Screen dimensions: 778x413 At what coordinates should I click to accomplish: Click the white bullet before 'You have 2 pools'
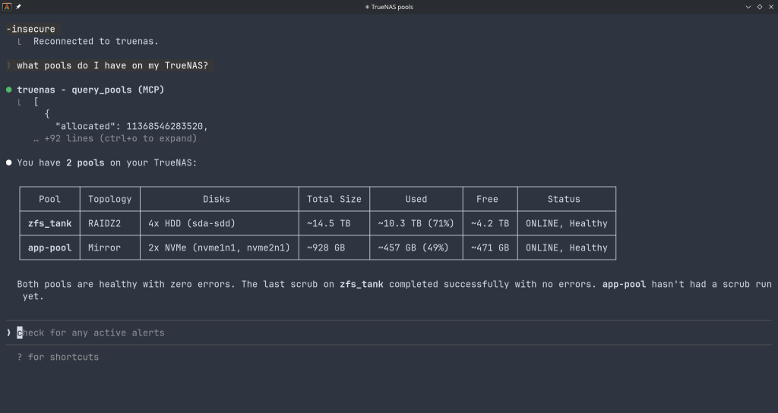click(x=9, y=162)
